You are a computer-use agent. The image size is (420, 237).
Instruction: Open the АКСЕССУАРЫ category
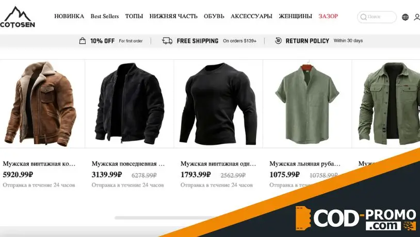coord(251,16)
